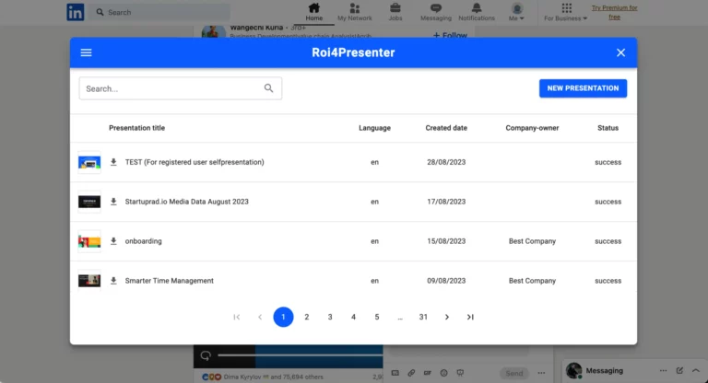Jump to last page arrow
The width and height of the screenshot is (708, 383).
coord(470,317)
